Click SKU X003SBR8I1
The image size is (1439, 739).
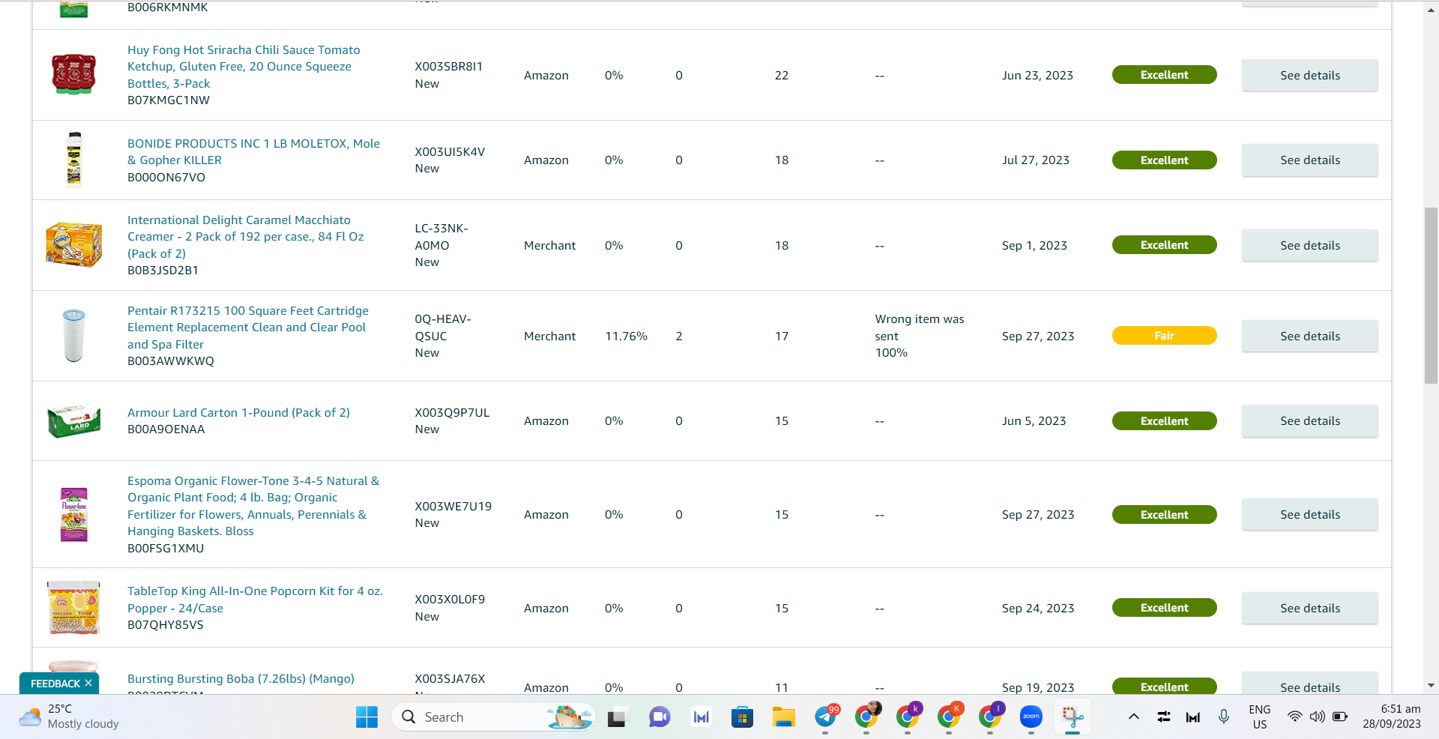point(449,67)
